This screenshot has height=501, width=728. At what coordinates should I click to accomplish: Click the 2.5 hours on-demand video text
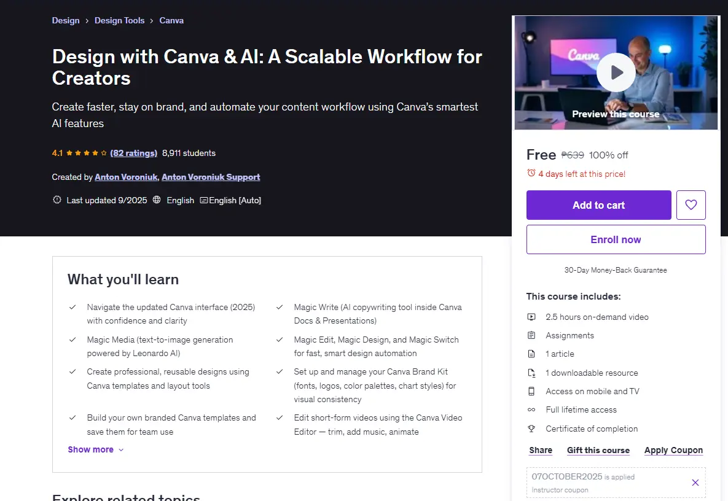(597, 317)
